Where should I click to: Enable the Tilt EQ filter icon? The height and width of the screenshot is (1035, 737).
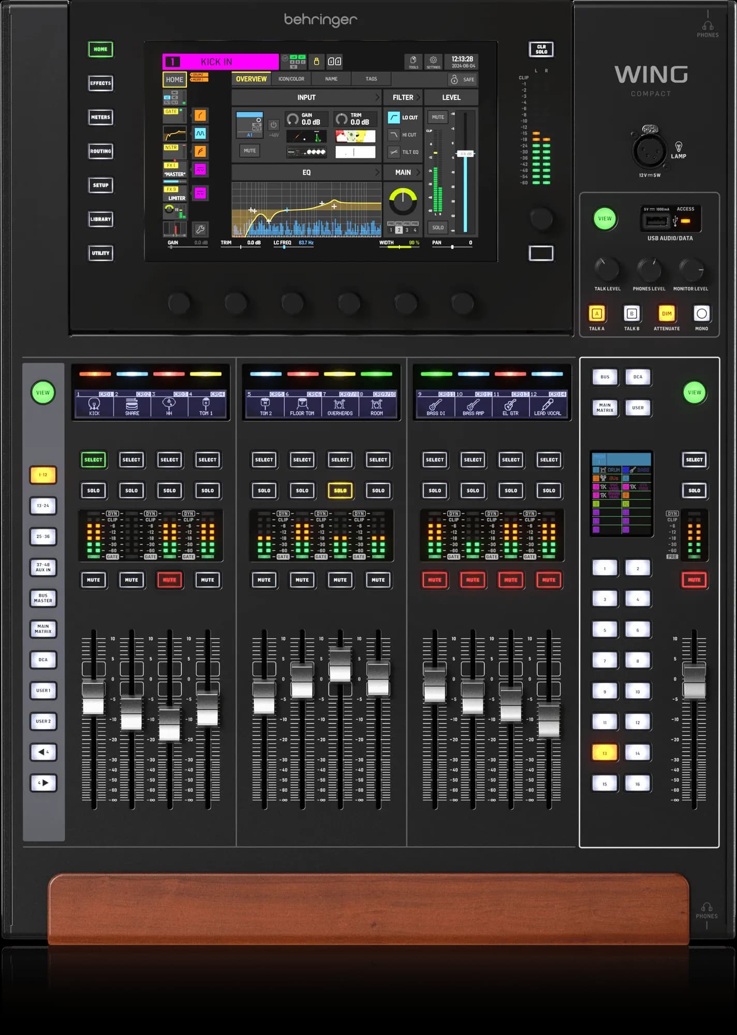(394, 152)
